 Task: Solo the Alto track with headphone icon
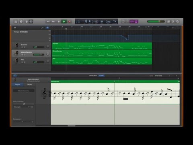25,62
